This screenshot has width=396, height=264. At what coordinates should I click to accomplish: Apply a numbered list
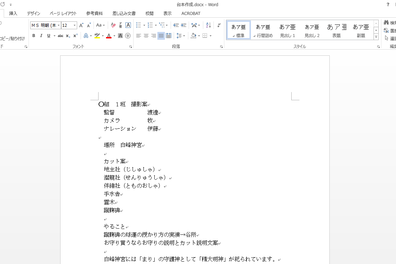tap(150, 25)
